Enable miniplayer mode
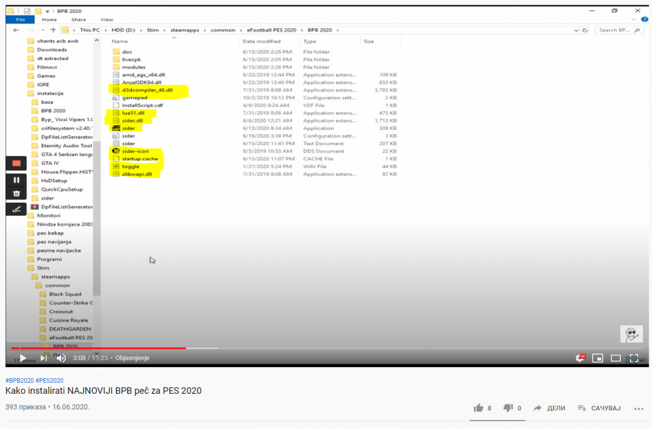Screen dimensions: 652x429 (598, 358)
